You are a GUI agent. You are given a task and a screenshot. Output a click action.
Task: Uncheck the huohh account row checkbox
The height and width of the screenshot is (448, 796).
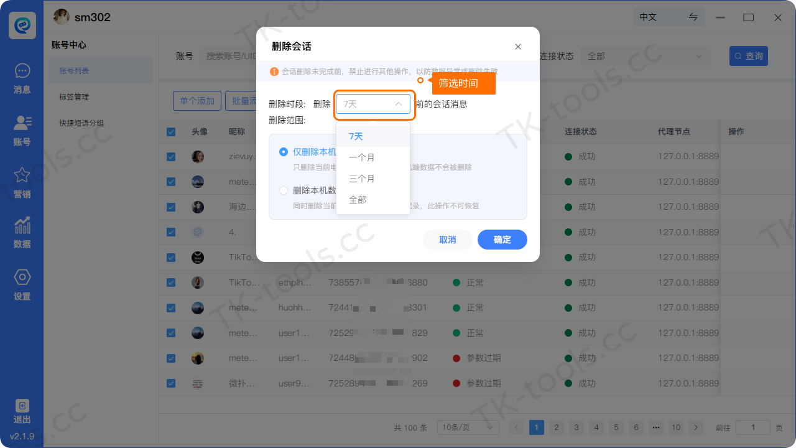click(x=171, y=307)
